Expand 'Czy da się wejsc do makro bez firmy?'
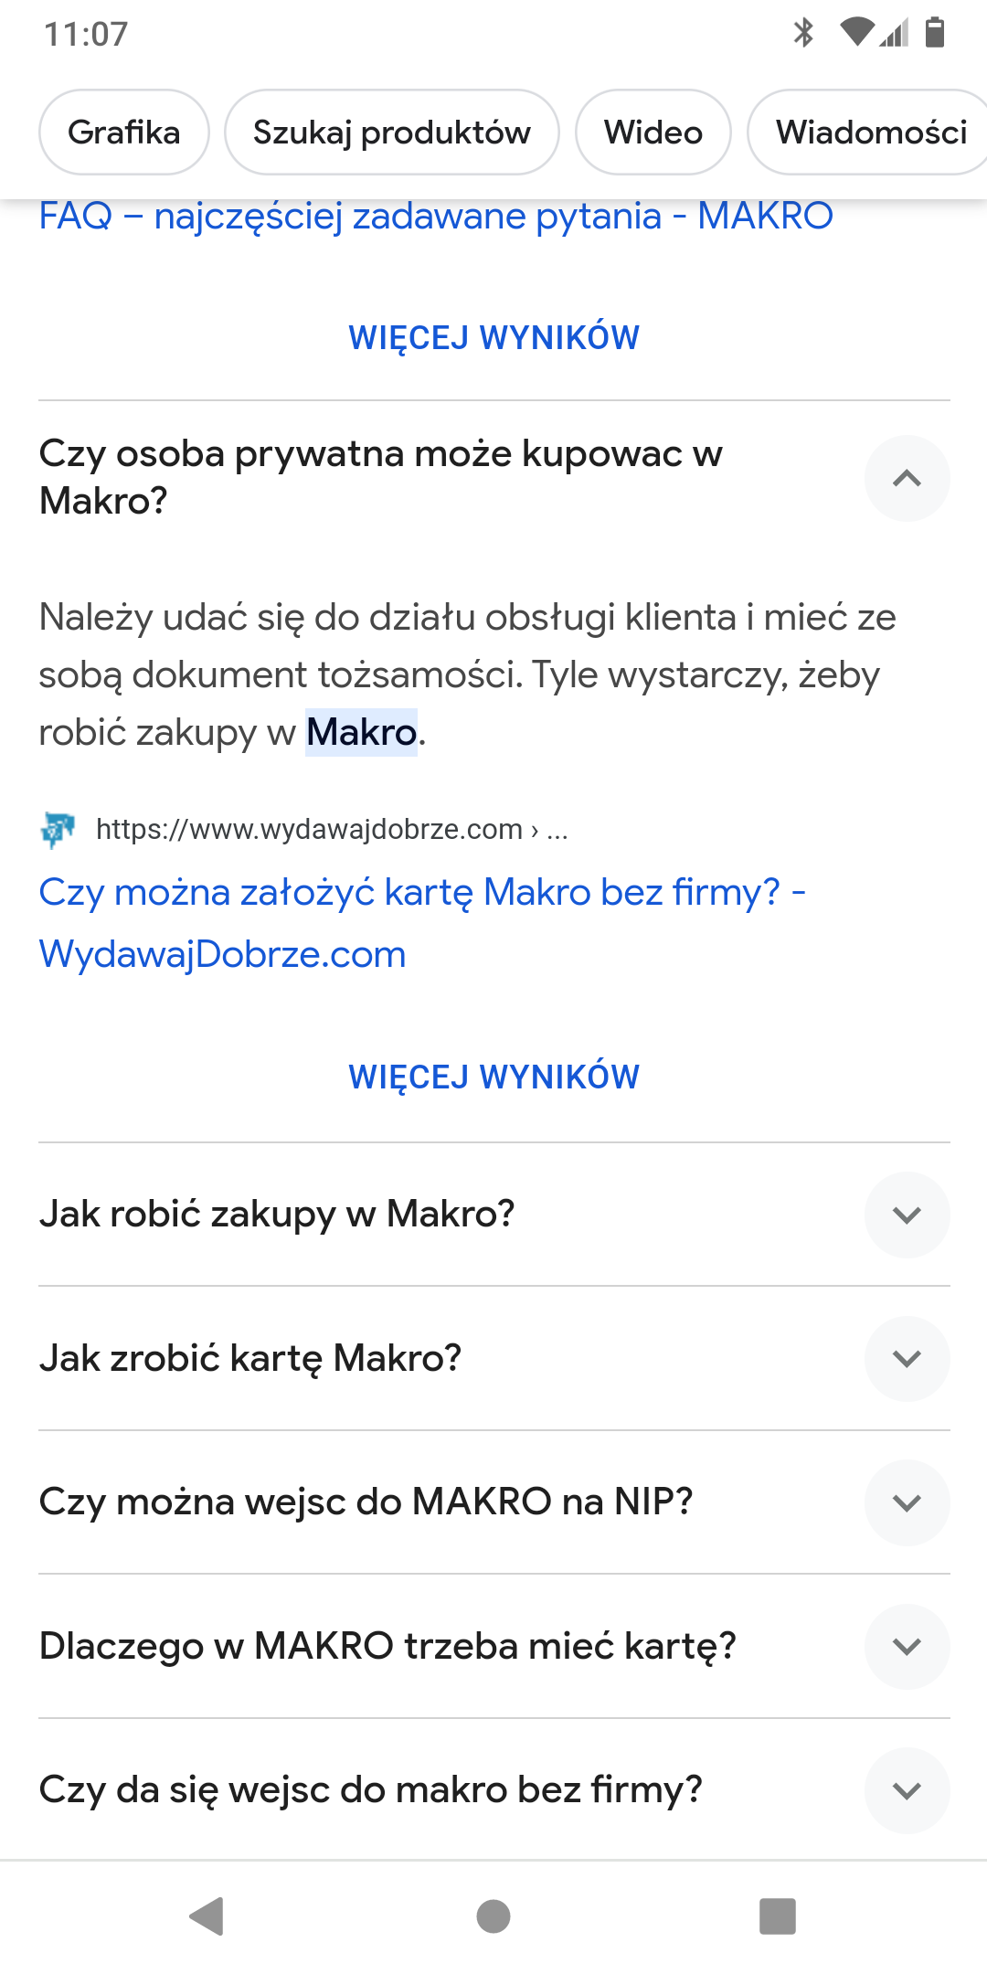 907,1790
